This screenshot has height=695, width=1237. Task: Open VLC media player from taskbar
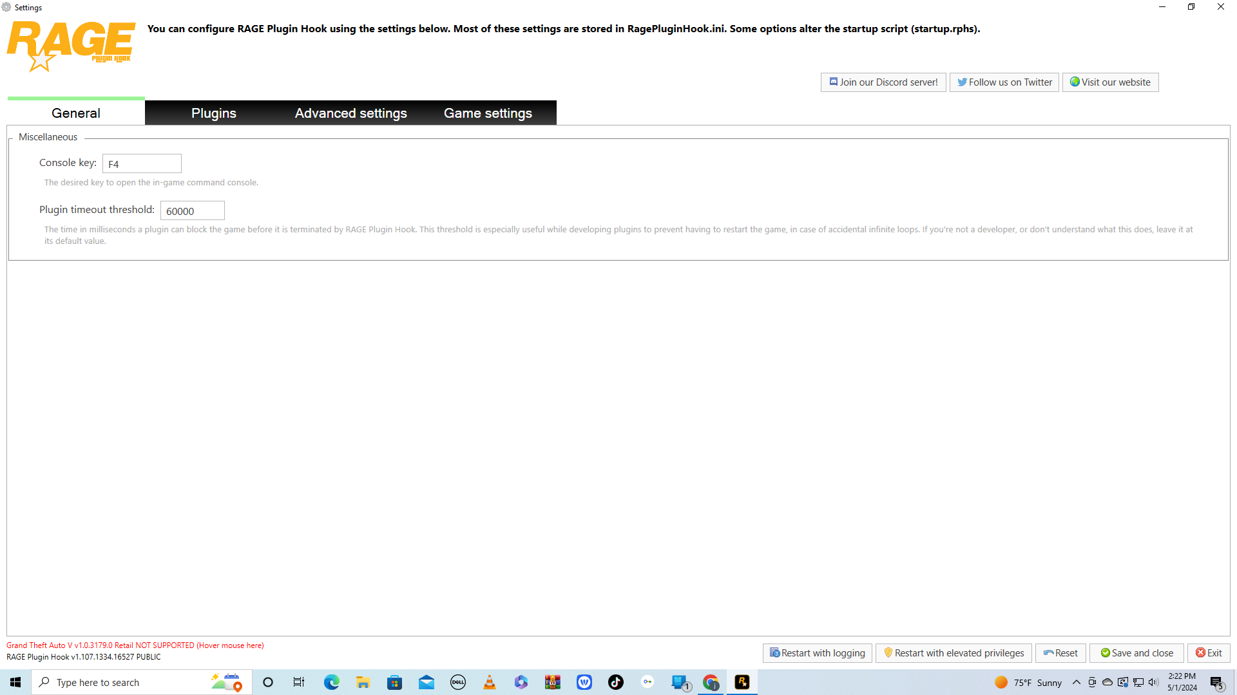pos(490,683)
